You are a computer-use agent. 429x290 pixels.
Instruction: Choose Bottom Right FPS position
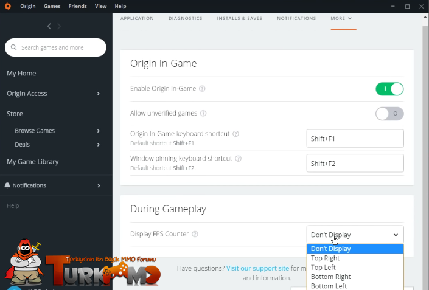click(355, 277)
